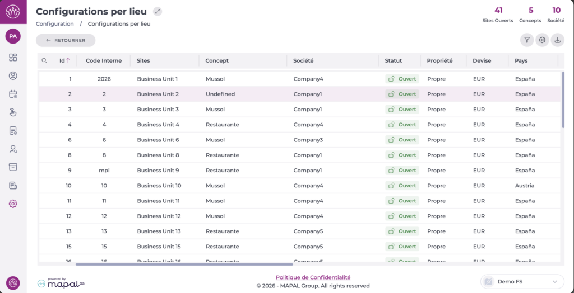
Task: Click the expand icon beside page title
Action: click(x=158, y=12)
